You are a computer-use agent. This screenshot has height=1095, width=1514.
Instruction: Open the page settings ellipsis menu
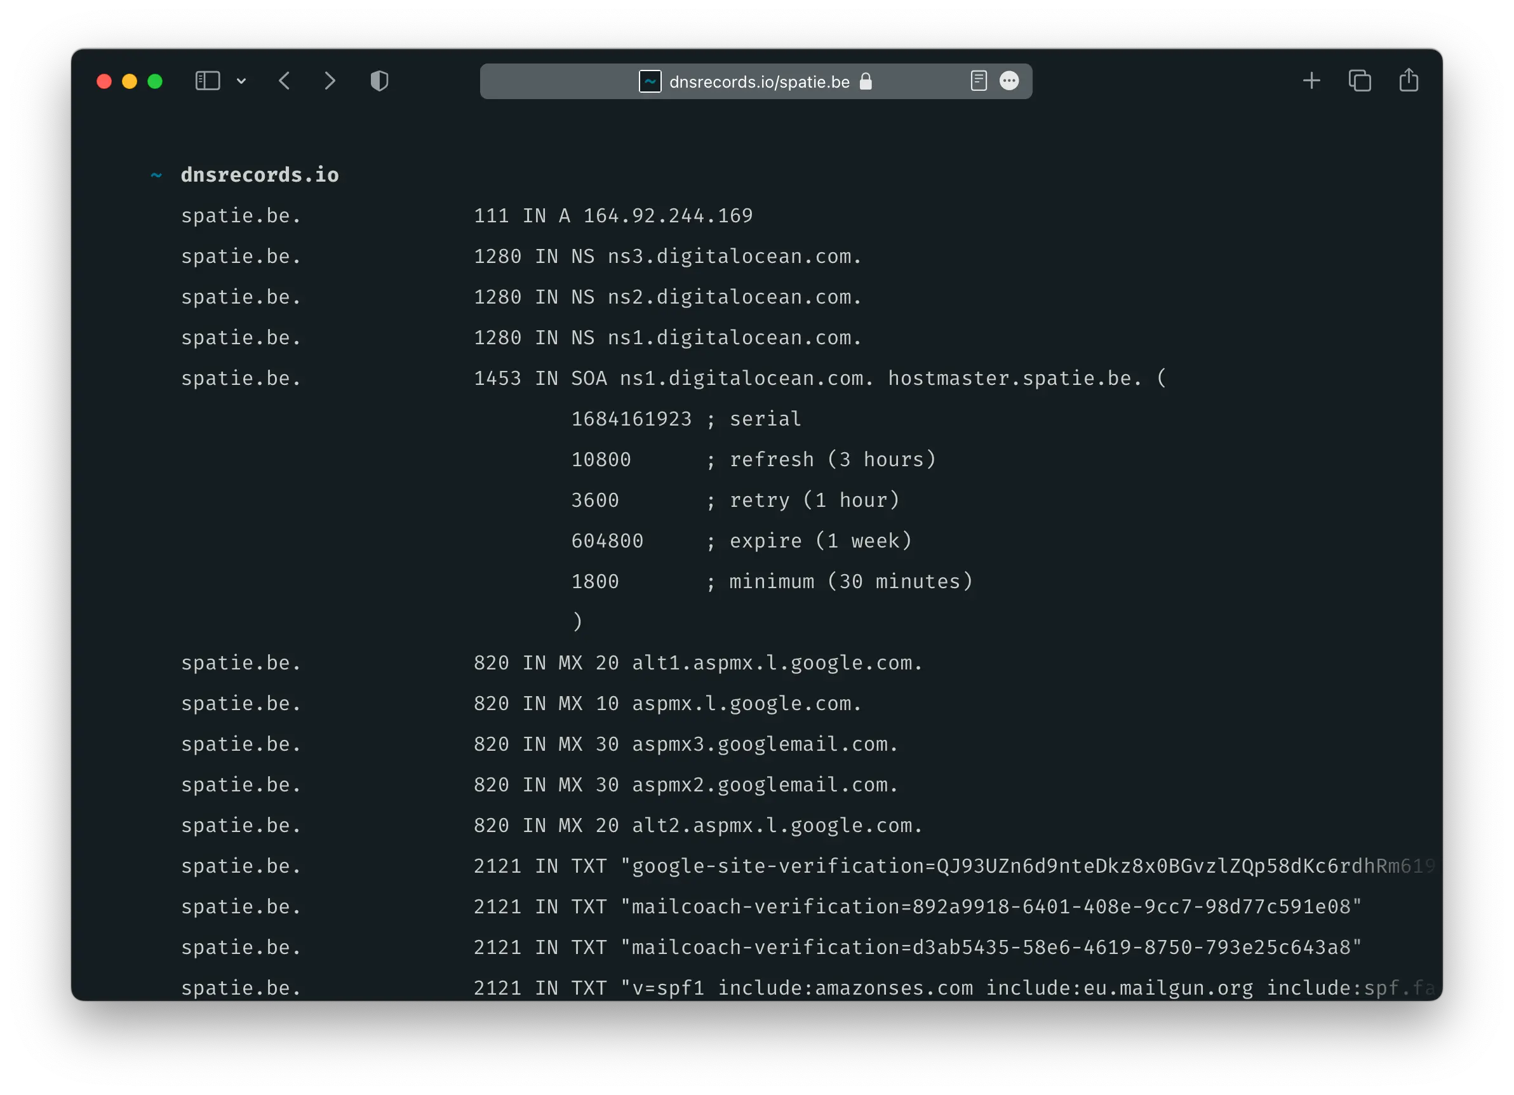[1009, 81]
